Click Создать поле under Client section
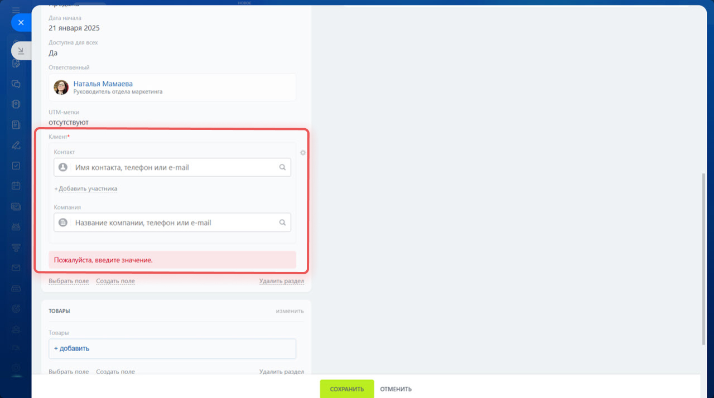The height and width of the screenshot is (398, 714). point(115,281)
